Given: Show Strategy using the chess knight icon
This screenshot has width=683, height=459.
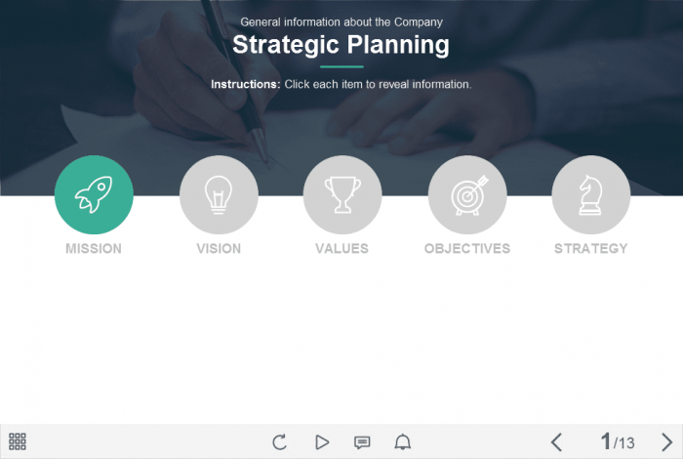Looking at the screenshot, I should [590, 195].
